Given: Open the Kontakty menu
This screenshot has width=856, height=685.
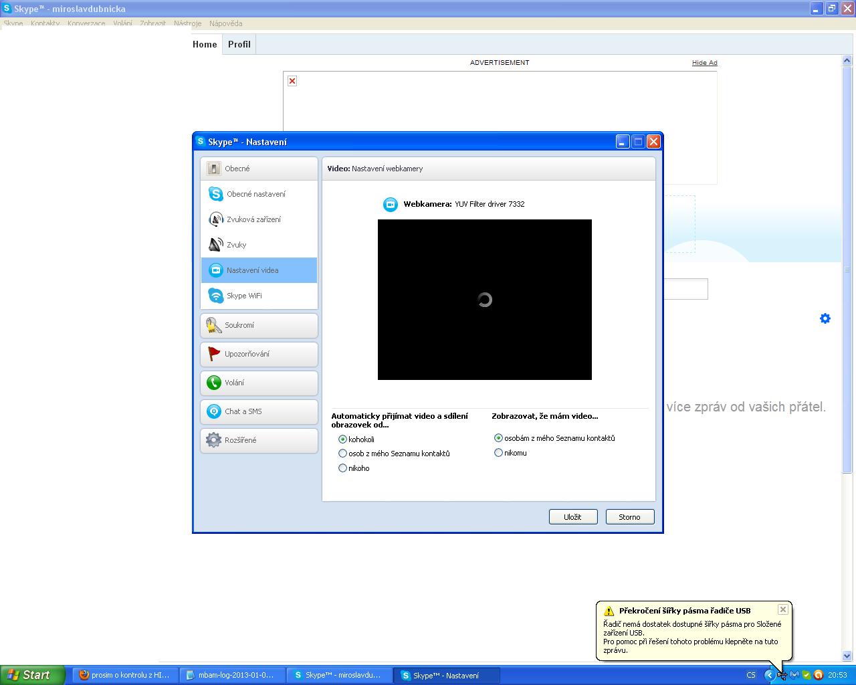Looking at the screenshot, I should [45, 23].
